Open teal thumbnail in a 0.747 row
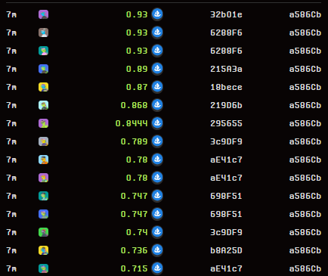Viewport: 328px width, 276px height. click(43, 196)
